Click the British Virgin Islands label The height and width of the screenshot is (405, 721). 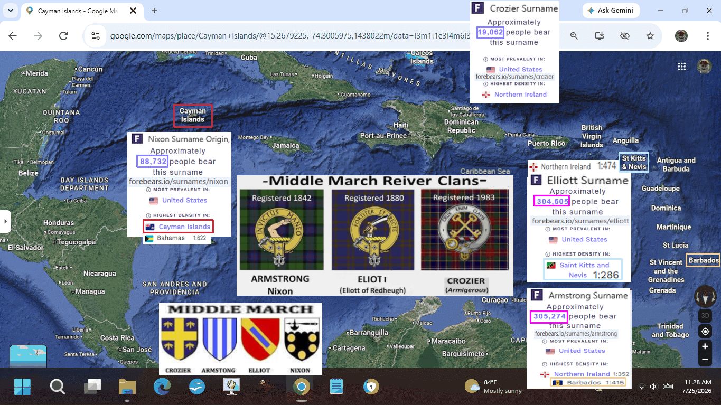pyautogui.click(x=592, y=136)
